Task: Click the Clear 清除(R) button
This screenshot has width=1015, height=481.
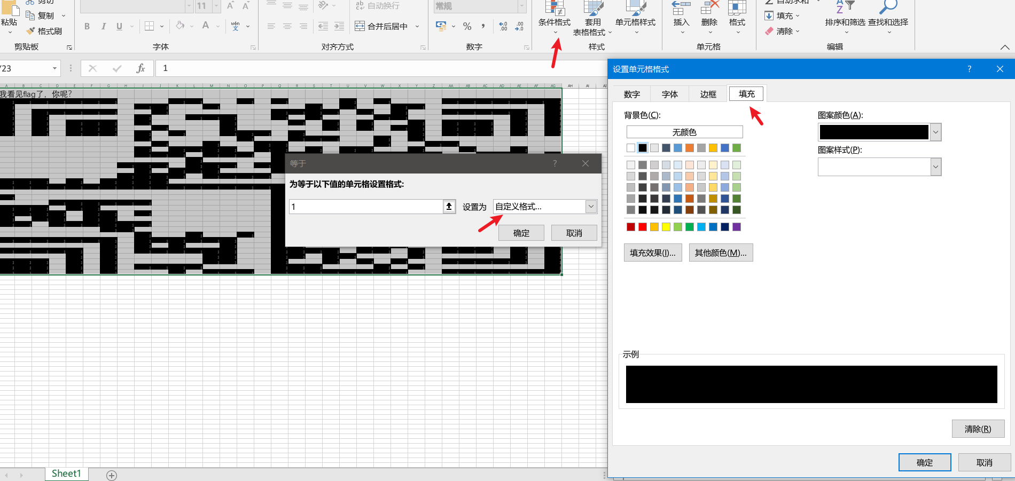Action: (x=978, y=429)
